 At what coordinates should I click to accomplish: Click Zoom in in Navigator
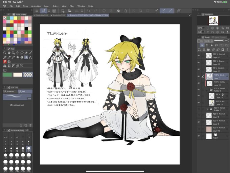[212, 28]
